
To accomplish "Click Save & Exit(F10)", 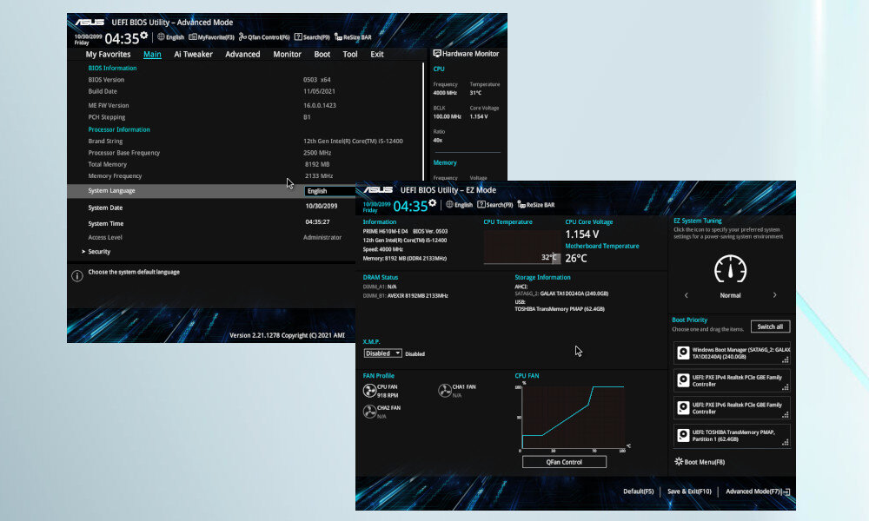I will coord(689,491).
